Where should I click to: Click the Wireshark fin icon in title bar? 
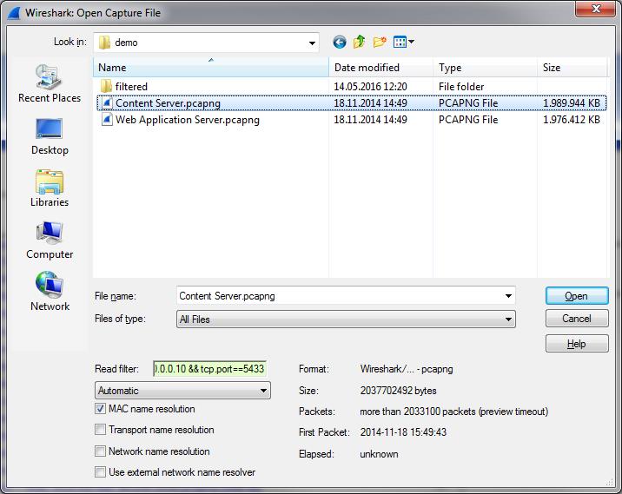tap(14, 13)
